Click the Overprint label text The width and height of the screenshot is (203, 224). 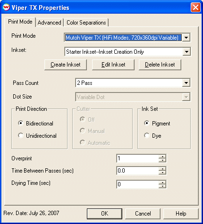click(22, 158)
